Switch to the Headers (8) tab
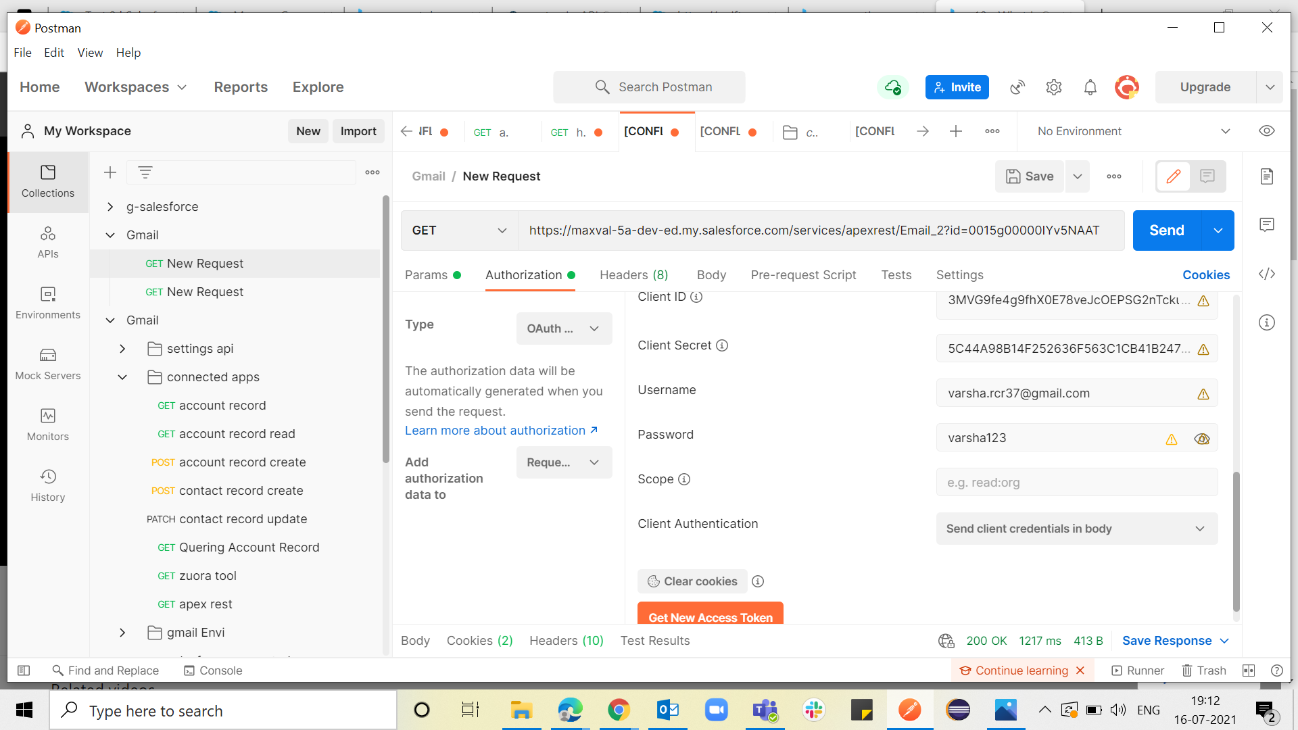Image resolution: width=1298 pixels, height=730 pixels. click(x=633, y=275)
